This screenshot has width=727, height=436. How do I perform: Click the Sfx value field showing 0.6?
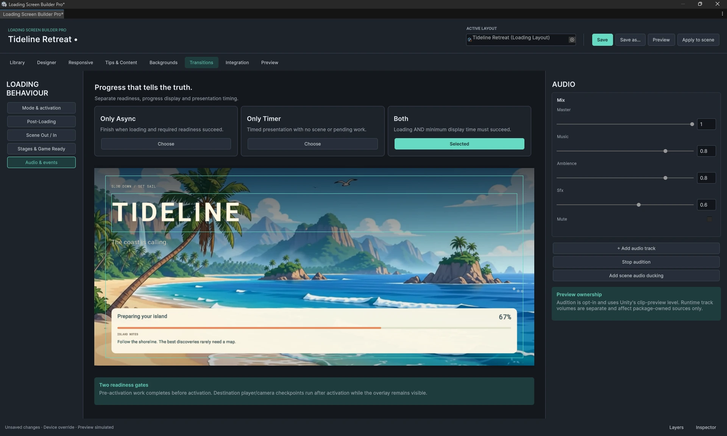click(707, 205)
